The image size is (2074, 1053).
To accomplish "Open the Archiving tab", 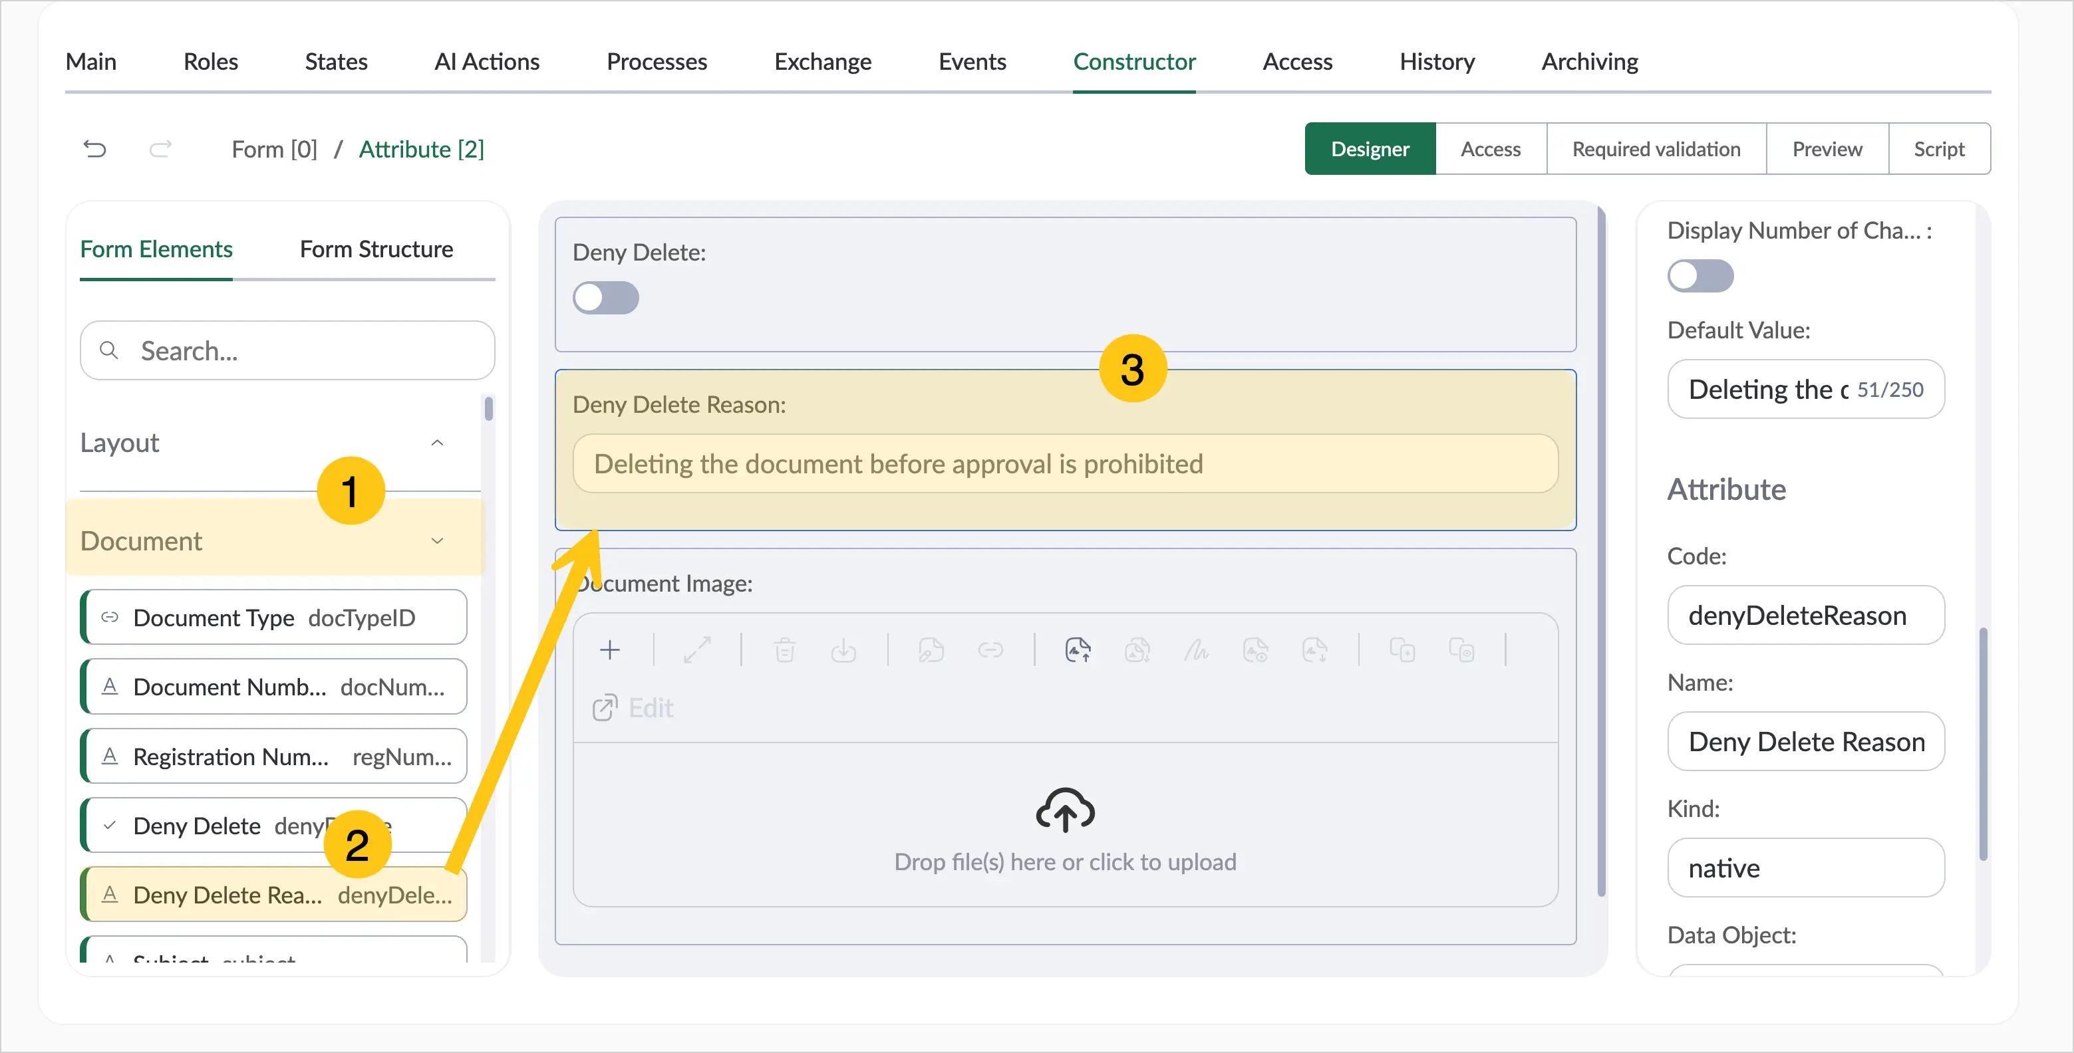I will [1589, 61].
